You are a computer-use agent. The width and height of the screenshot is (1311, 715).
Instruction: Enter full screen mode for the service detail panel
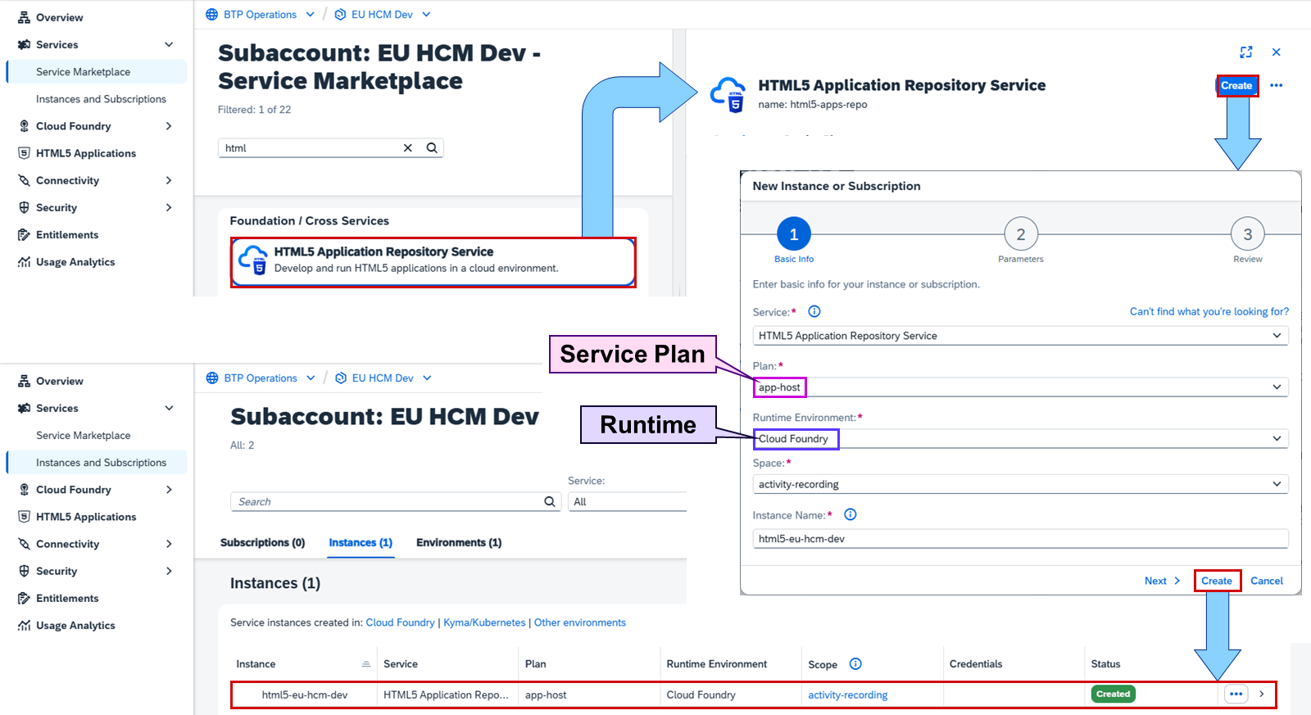(x=1246, y=52)
